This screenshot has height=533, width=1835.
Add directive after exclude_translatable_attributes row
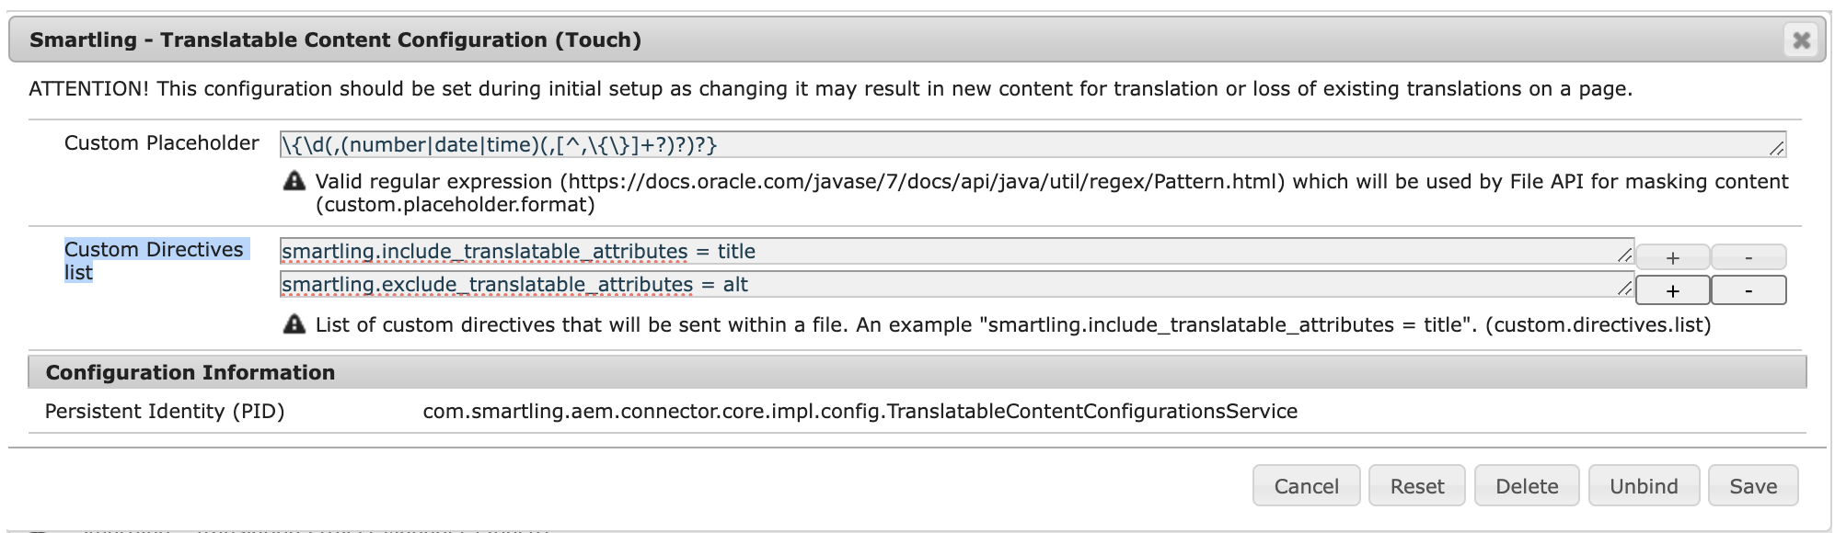(x=1672, y=290)
